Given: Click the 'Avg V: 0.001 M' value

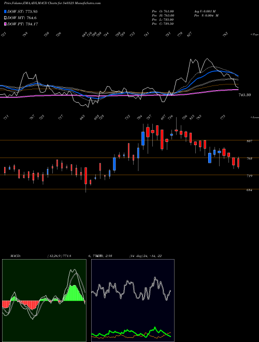Looking at the screenshot, I should (205, 11).
